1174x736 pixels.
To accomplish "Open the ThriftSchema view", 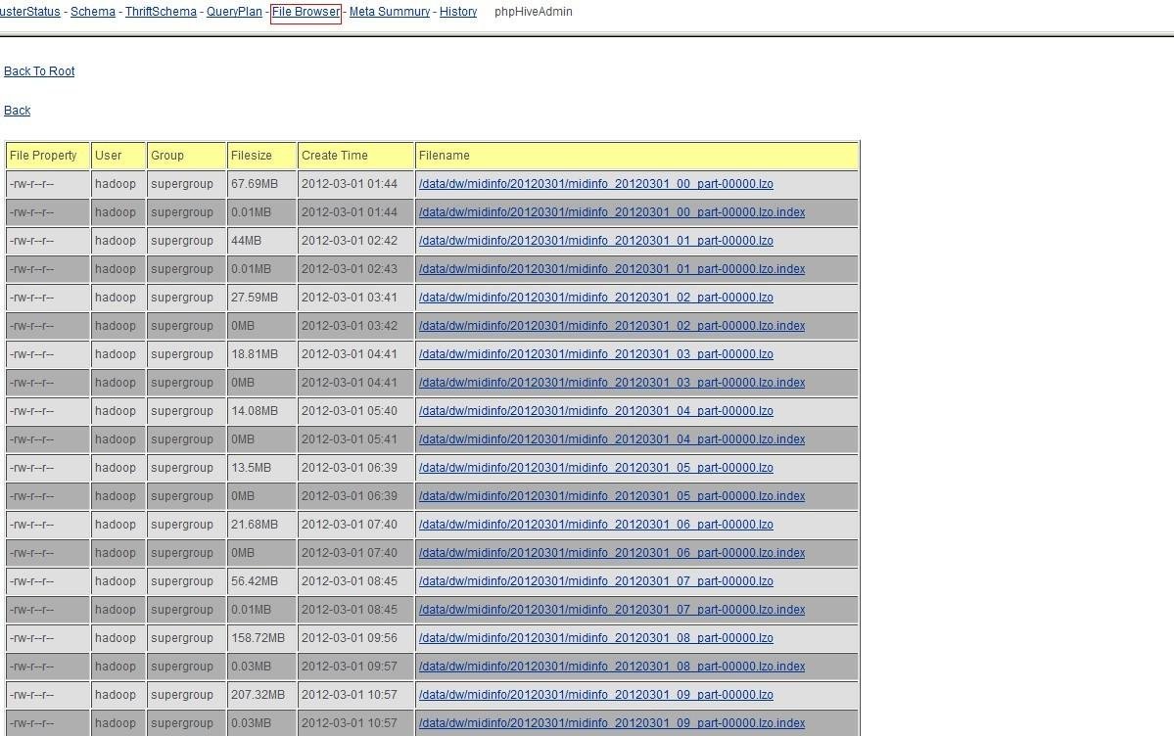I will coord(159,12).
